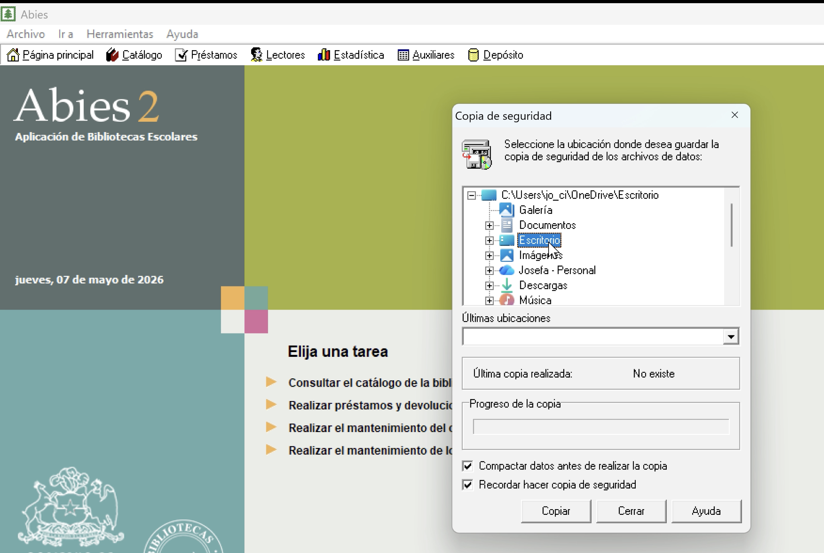Click arrow beside Realizar el mantenimiento del c

tap(271, 427)
